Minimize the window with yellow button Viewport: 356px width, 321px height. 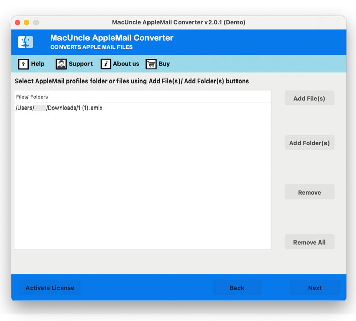coord(27,22)
